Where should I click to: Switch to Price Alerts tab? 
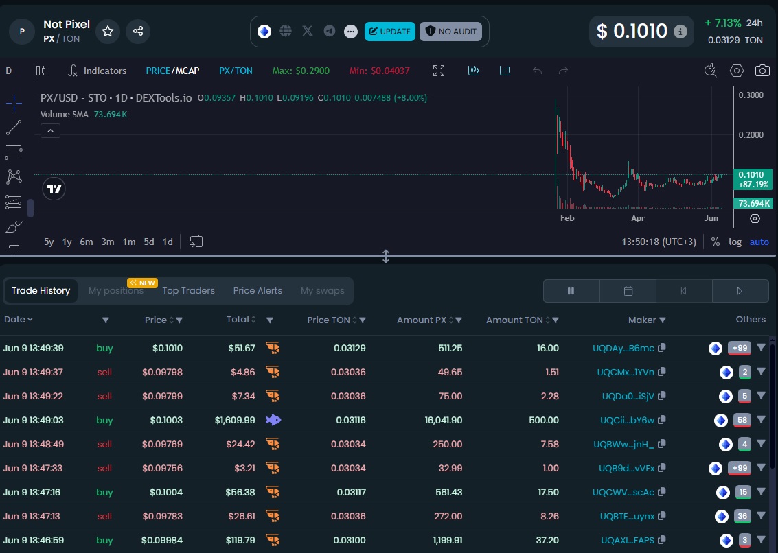[x=258, y=291]
